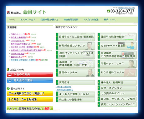Image resolution: width=144 pixels, height=119 pixels.
Task: Click the staff email address link
Action: tap(126, 8)
